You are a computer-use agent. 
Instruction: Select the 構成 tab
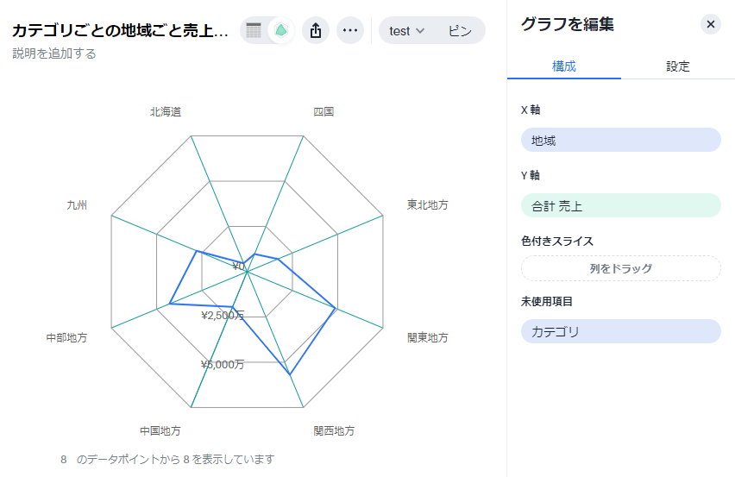point(563,66)
